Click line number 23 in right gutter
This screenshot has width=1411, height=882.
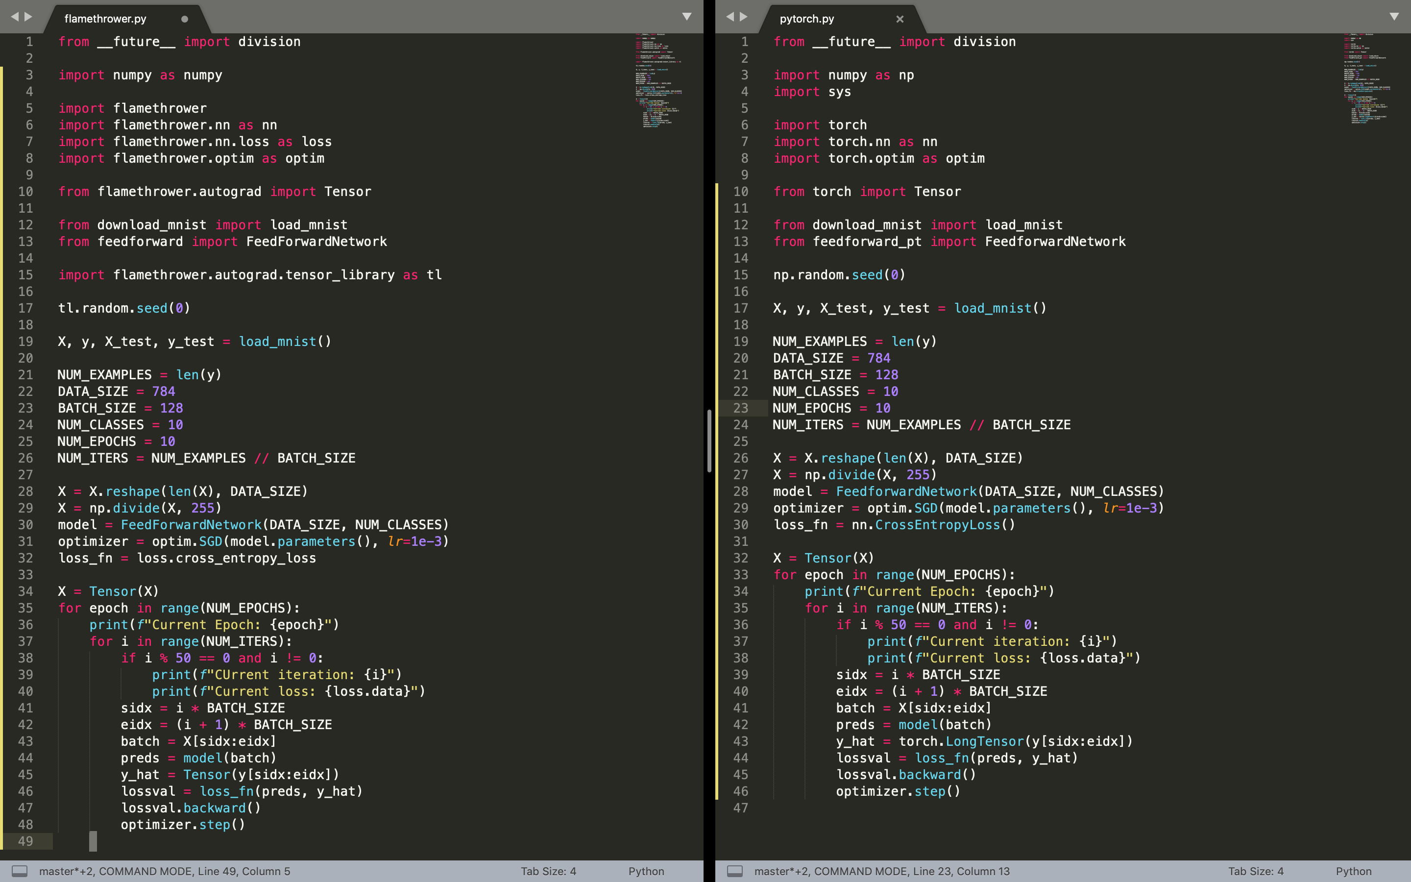click(x=740, y=408)
